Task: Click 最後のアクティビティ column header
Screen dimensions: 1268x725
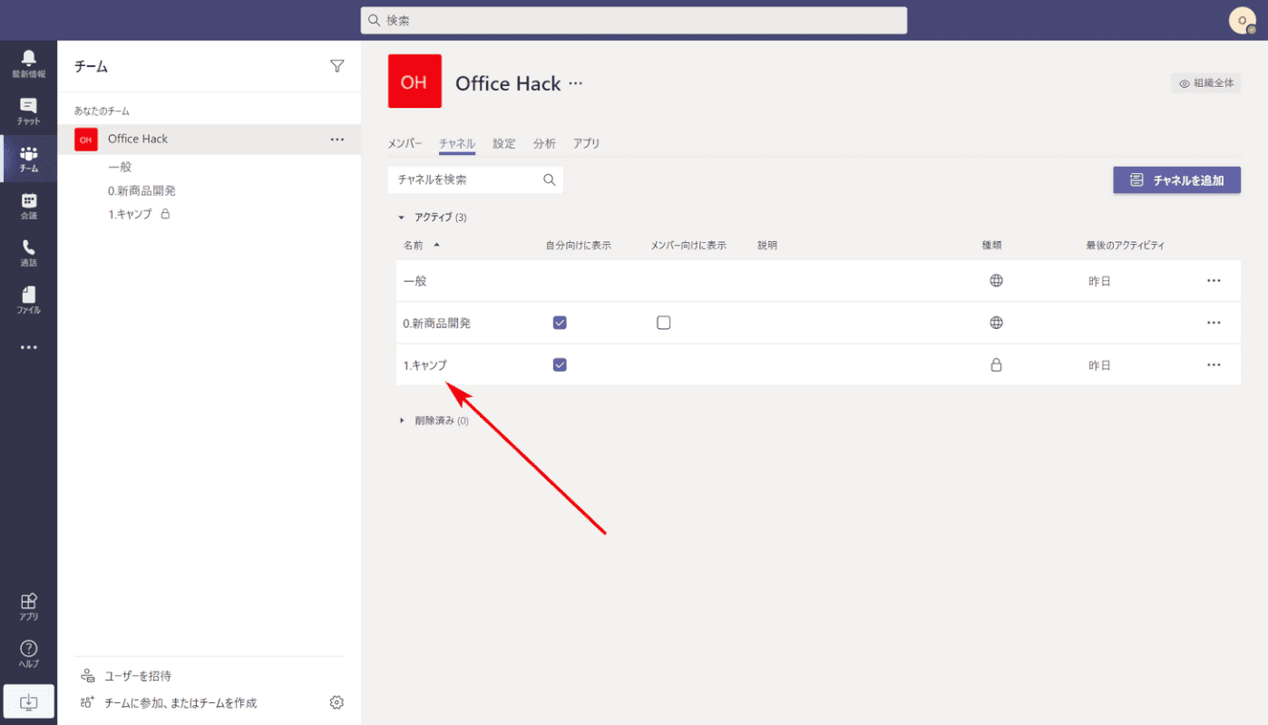Action: coord(1125,246)
